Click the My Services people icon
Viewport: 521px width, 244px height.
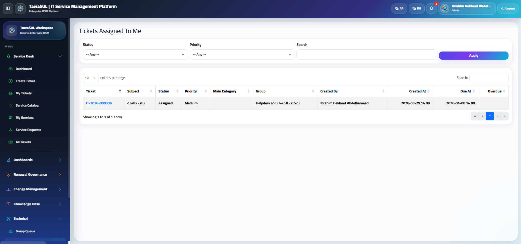[x=11, y=118]
